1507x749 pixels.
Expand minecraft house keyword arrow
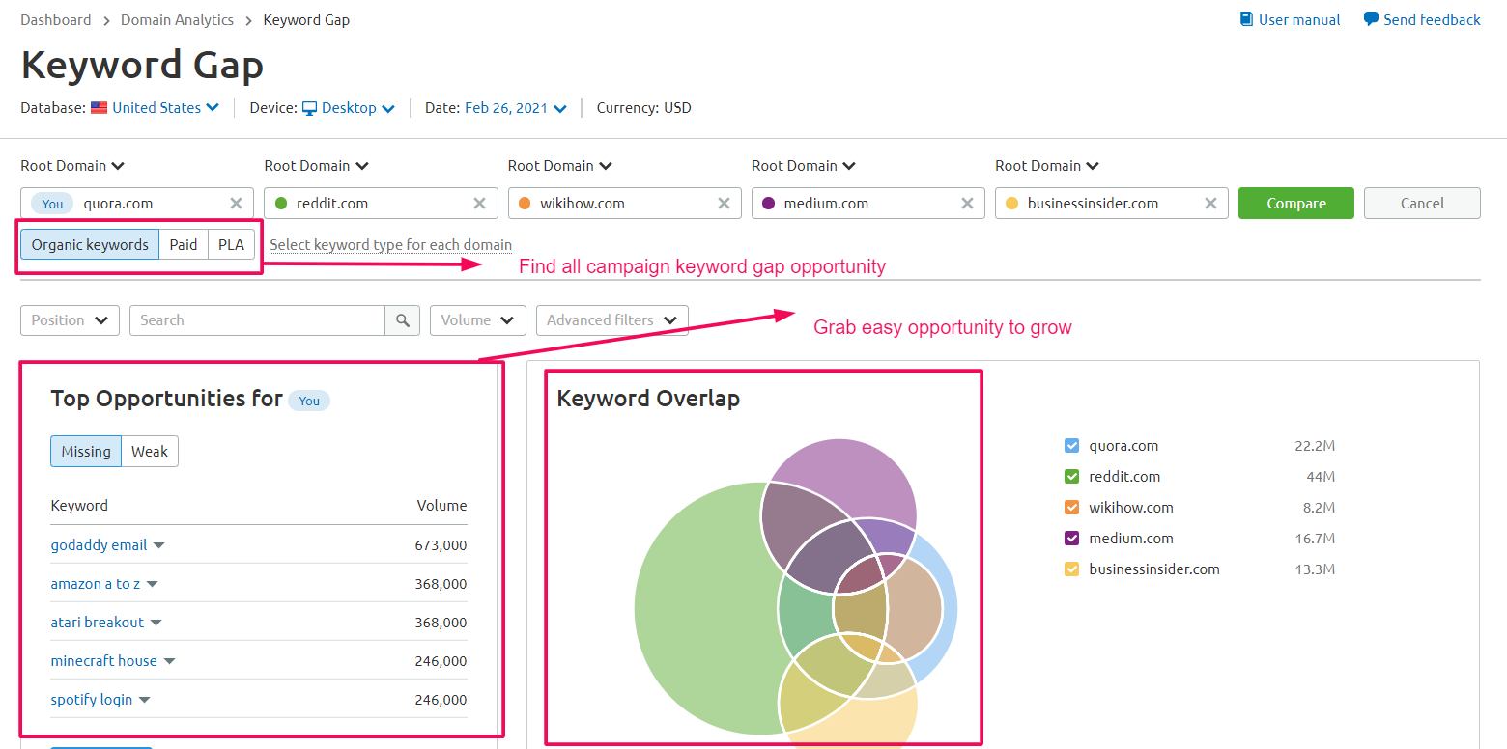coord(169,662)
